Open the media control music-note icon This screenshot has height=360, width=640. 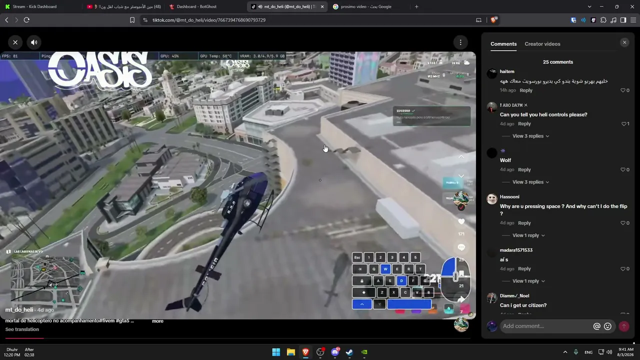(x=613, y=20)
